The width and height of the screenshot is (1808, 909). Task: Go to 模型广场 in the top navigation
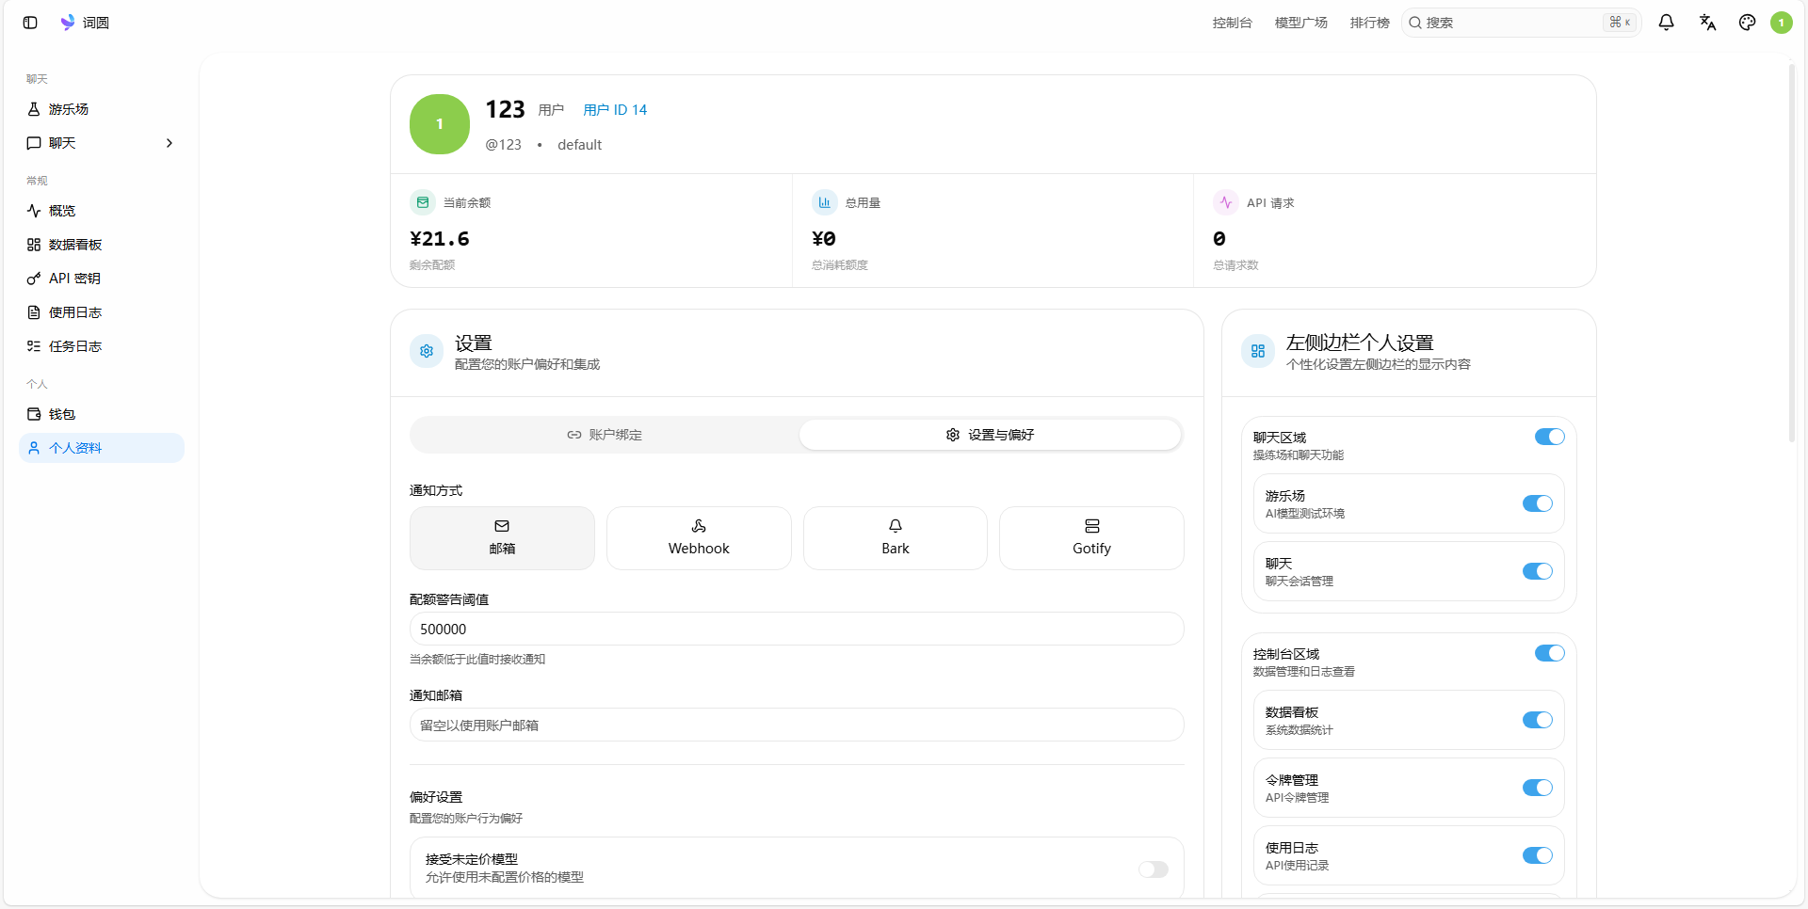click(1300, 23)
